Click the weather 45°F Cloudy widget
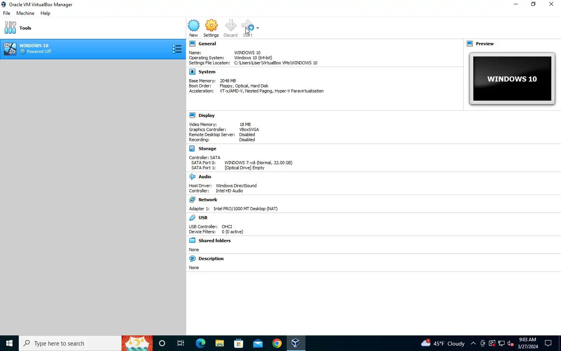The height and width of the screenshot is (351, 561). [x=443, y=343]
